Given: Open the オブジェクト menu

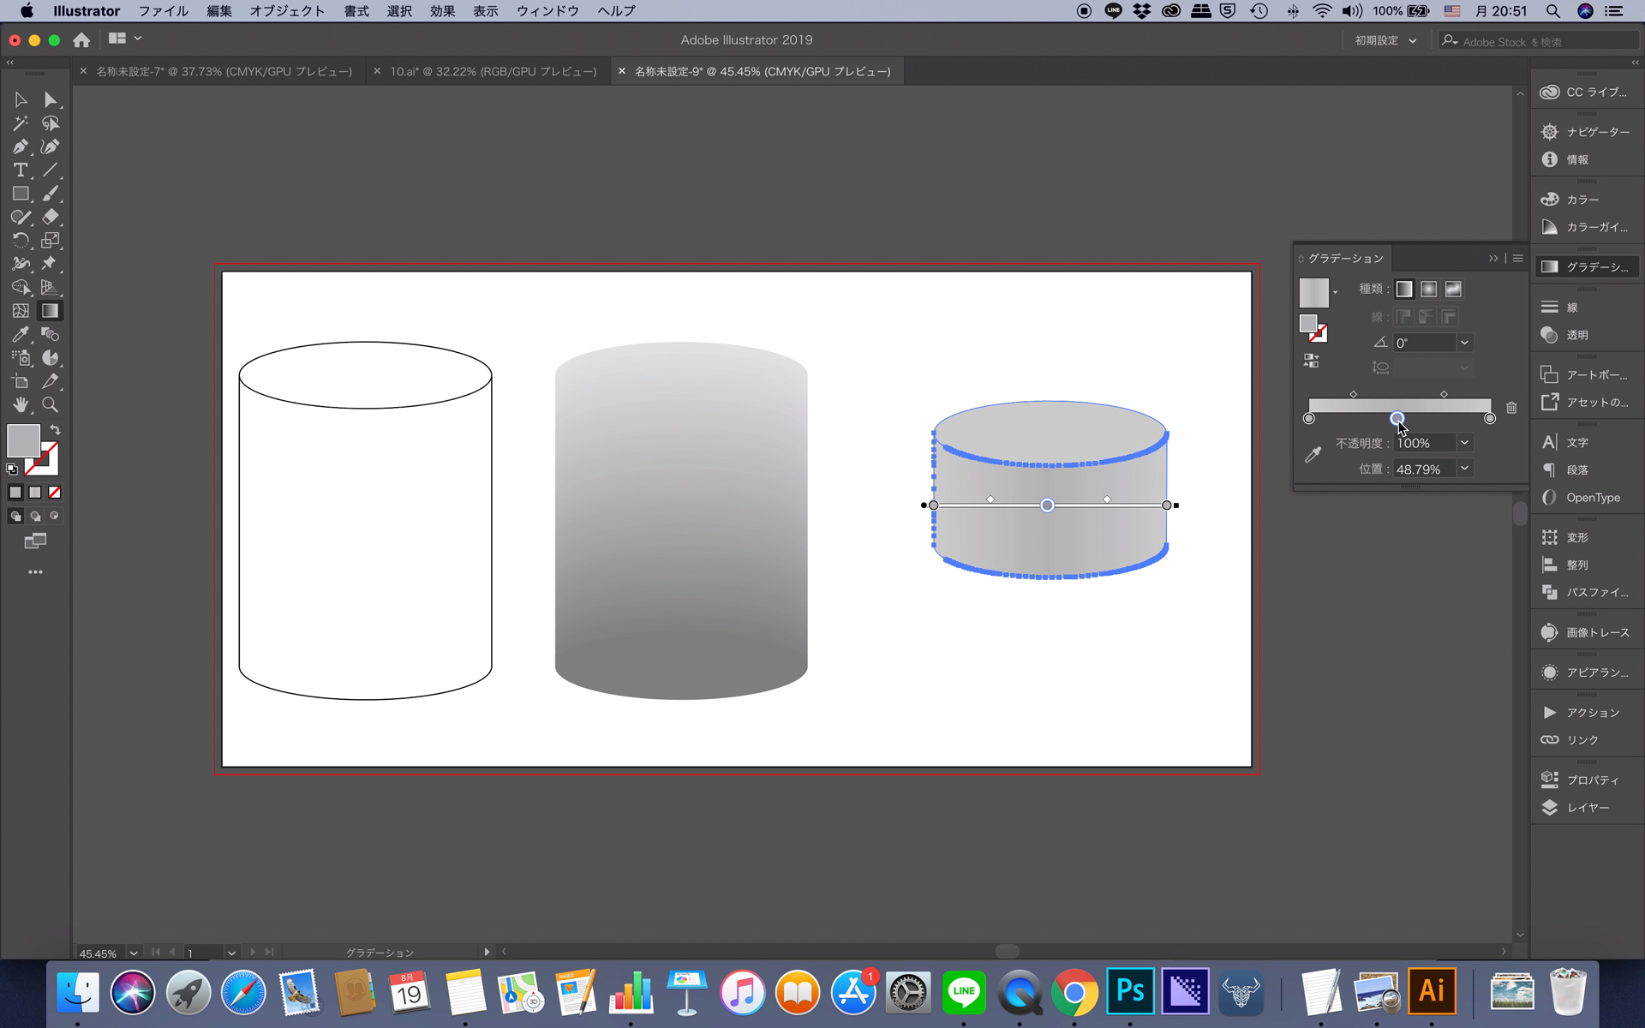Looking at the screenshot, I should pos(287,11).
